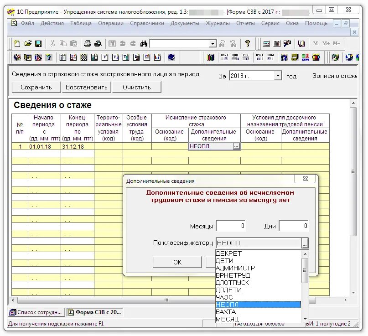Click the Redo arrow icon
The width and height of the screenshot is (368, 336).
pos(133,44)
